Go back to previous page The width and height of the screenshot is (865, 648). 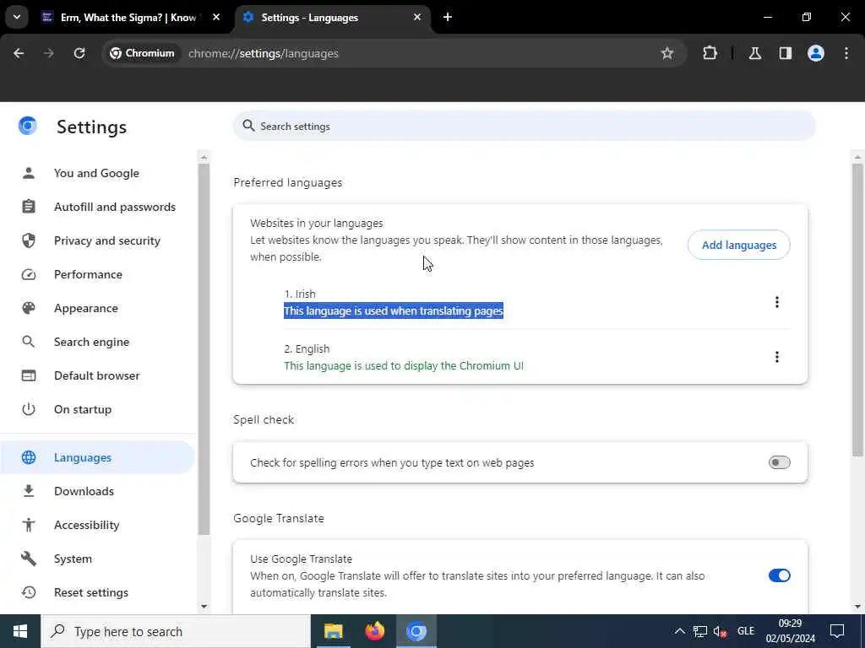click(19, 53)
